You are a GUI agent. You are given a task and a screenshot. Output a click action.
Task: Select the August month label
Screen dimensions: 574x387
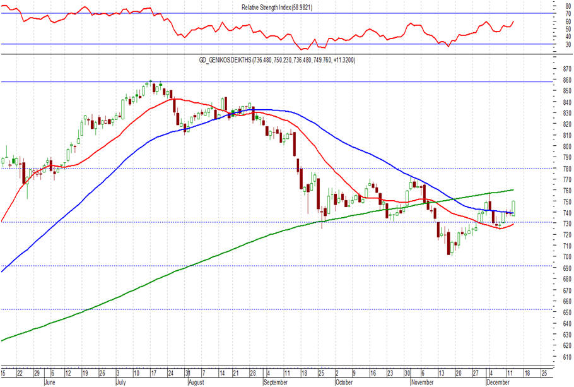(x=196, y=382)
